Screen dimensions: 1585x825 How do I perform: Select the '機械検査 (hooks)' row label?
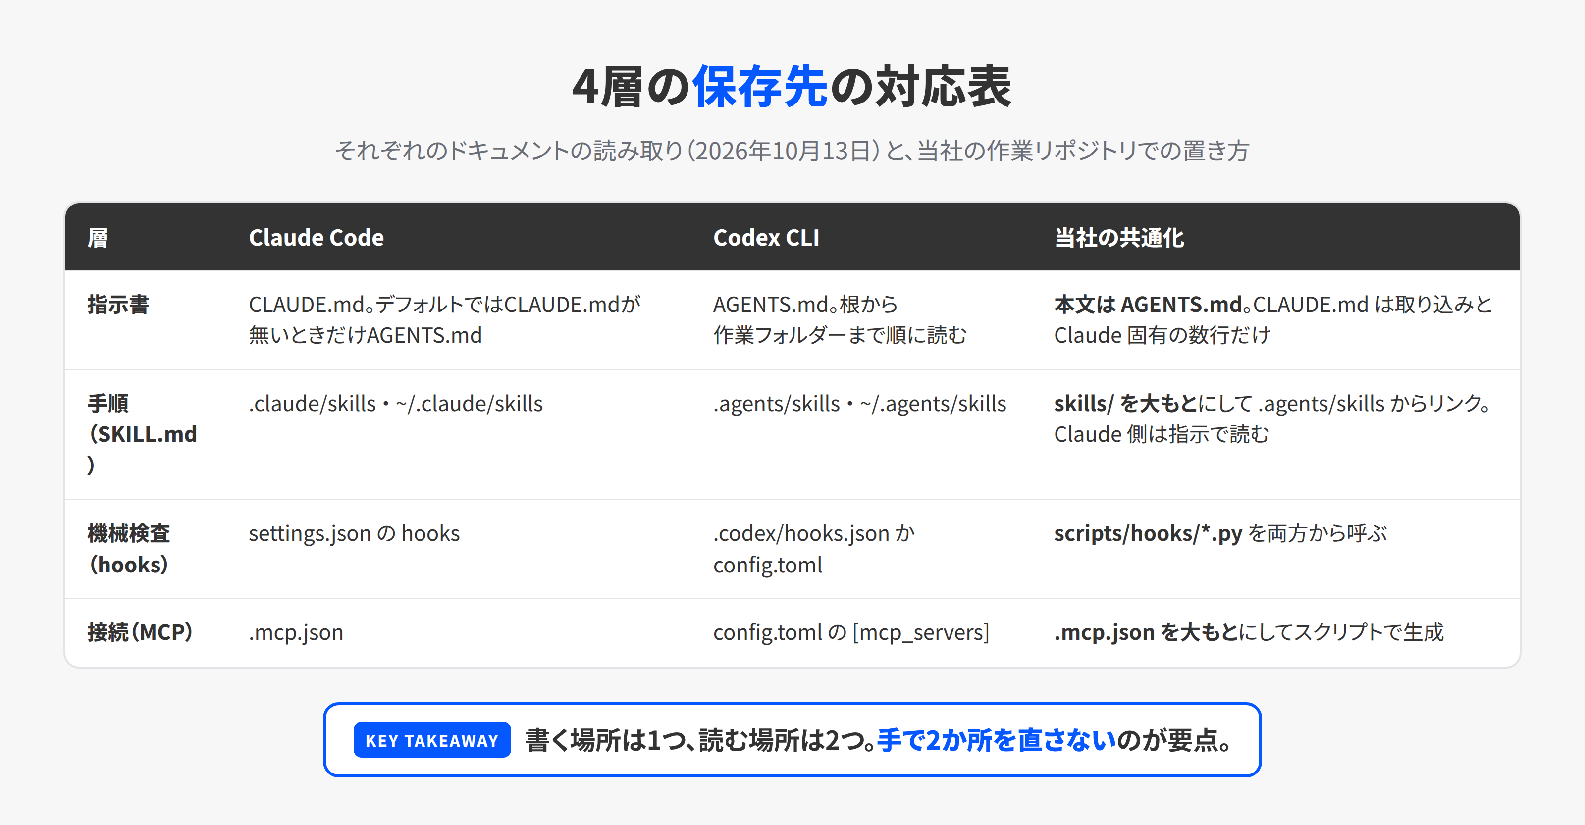tap(129, 549)
